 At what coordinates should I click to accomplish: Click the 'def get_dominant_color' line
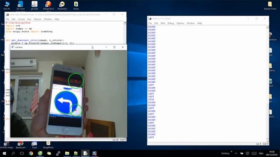pos(35,40)
